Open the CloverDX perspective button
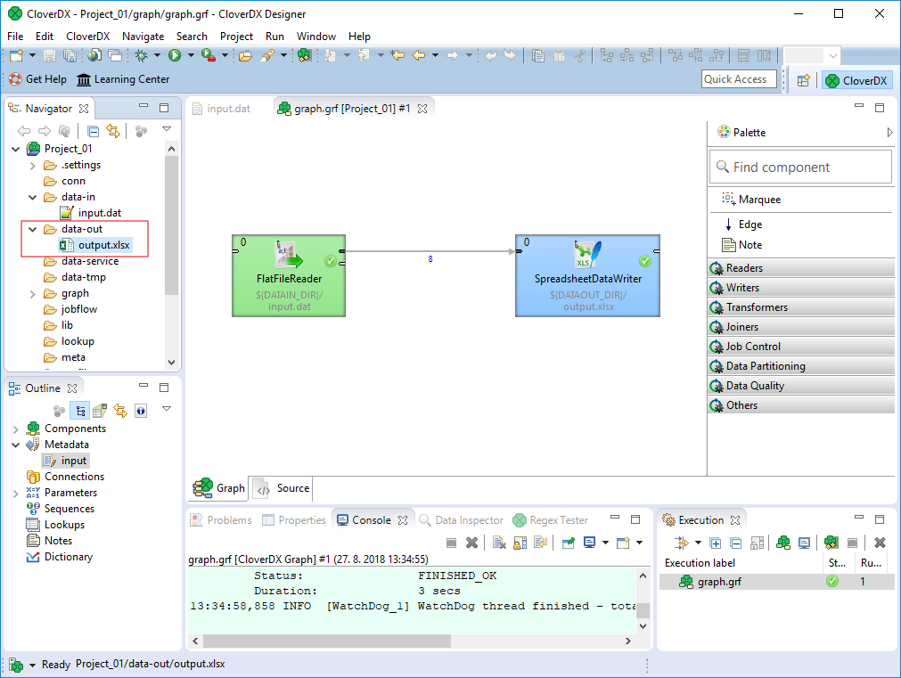Screen dimensions: 901x678 pos(856,80)
